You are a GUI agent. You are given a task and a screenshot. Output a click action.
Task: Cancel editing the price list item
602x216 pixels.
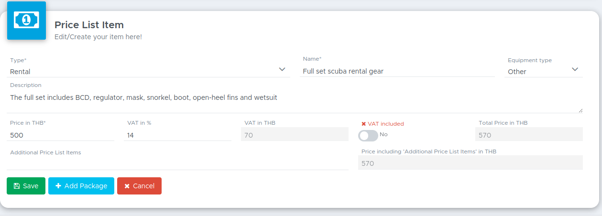pos(139,186)
